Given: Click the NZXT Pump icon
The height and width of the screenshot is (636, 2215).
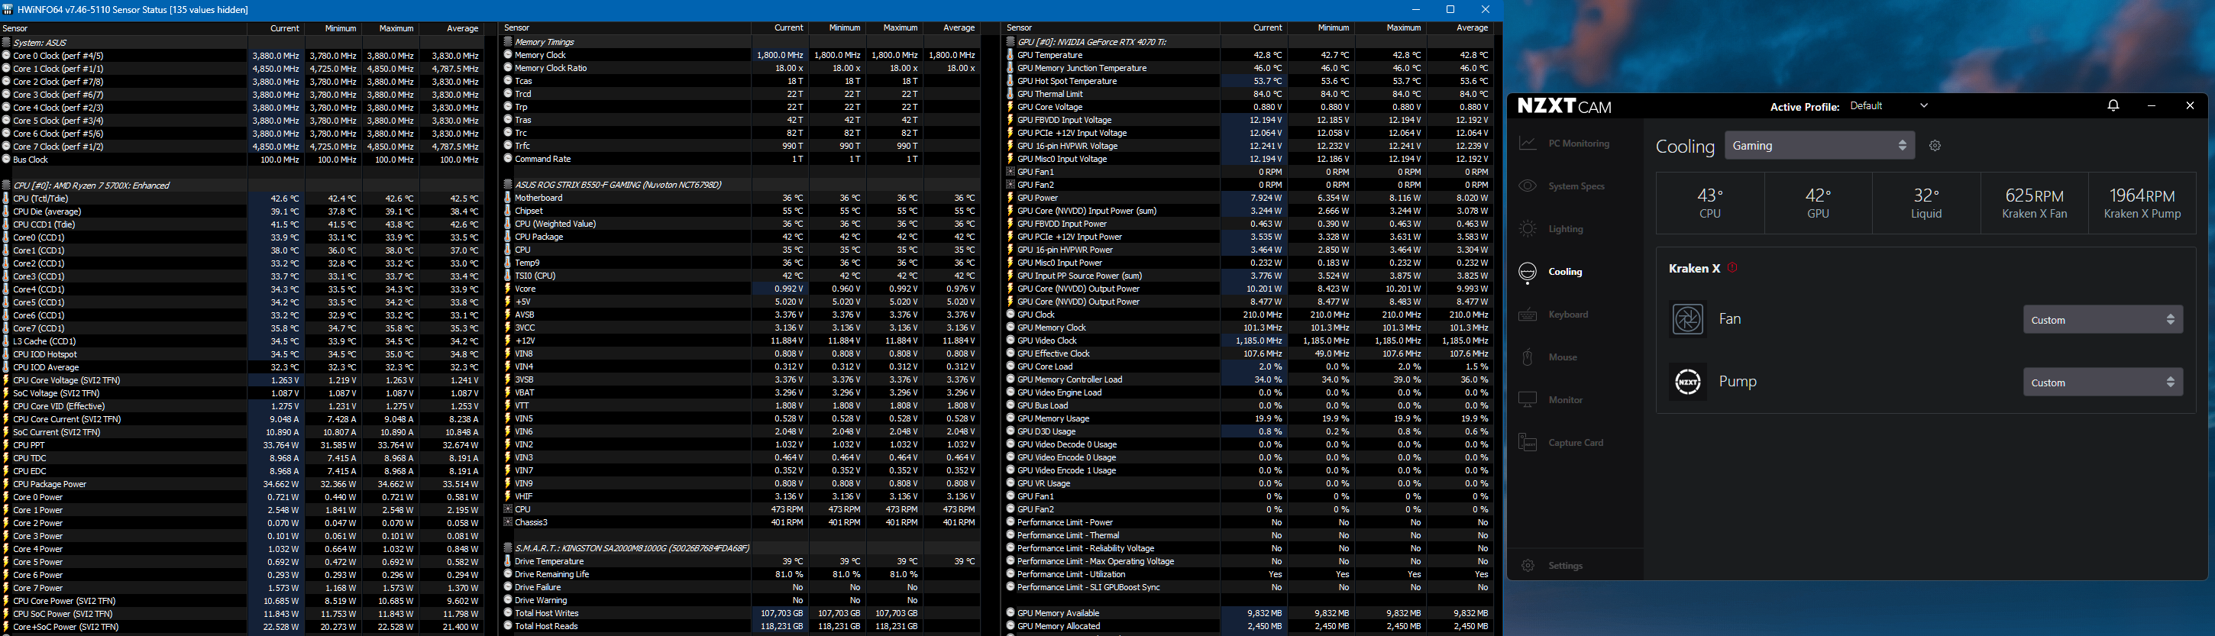Looking at the screenshot, I should pyautogui.click(x=1687, y=382).
